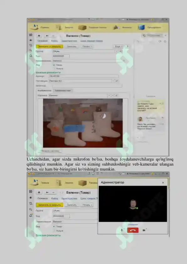The height and width of the screenshot is (264, 187).
Task: Open the Картинка combo box dropdown arrow
Action: pos(109,95)
